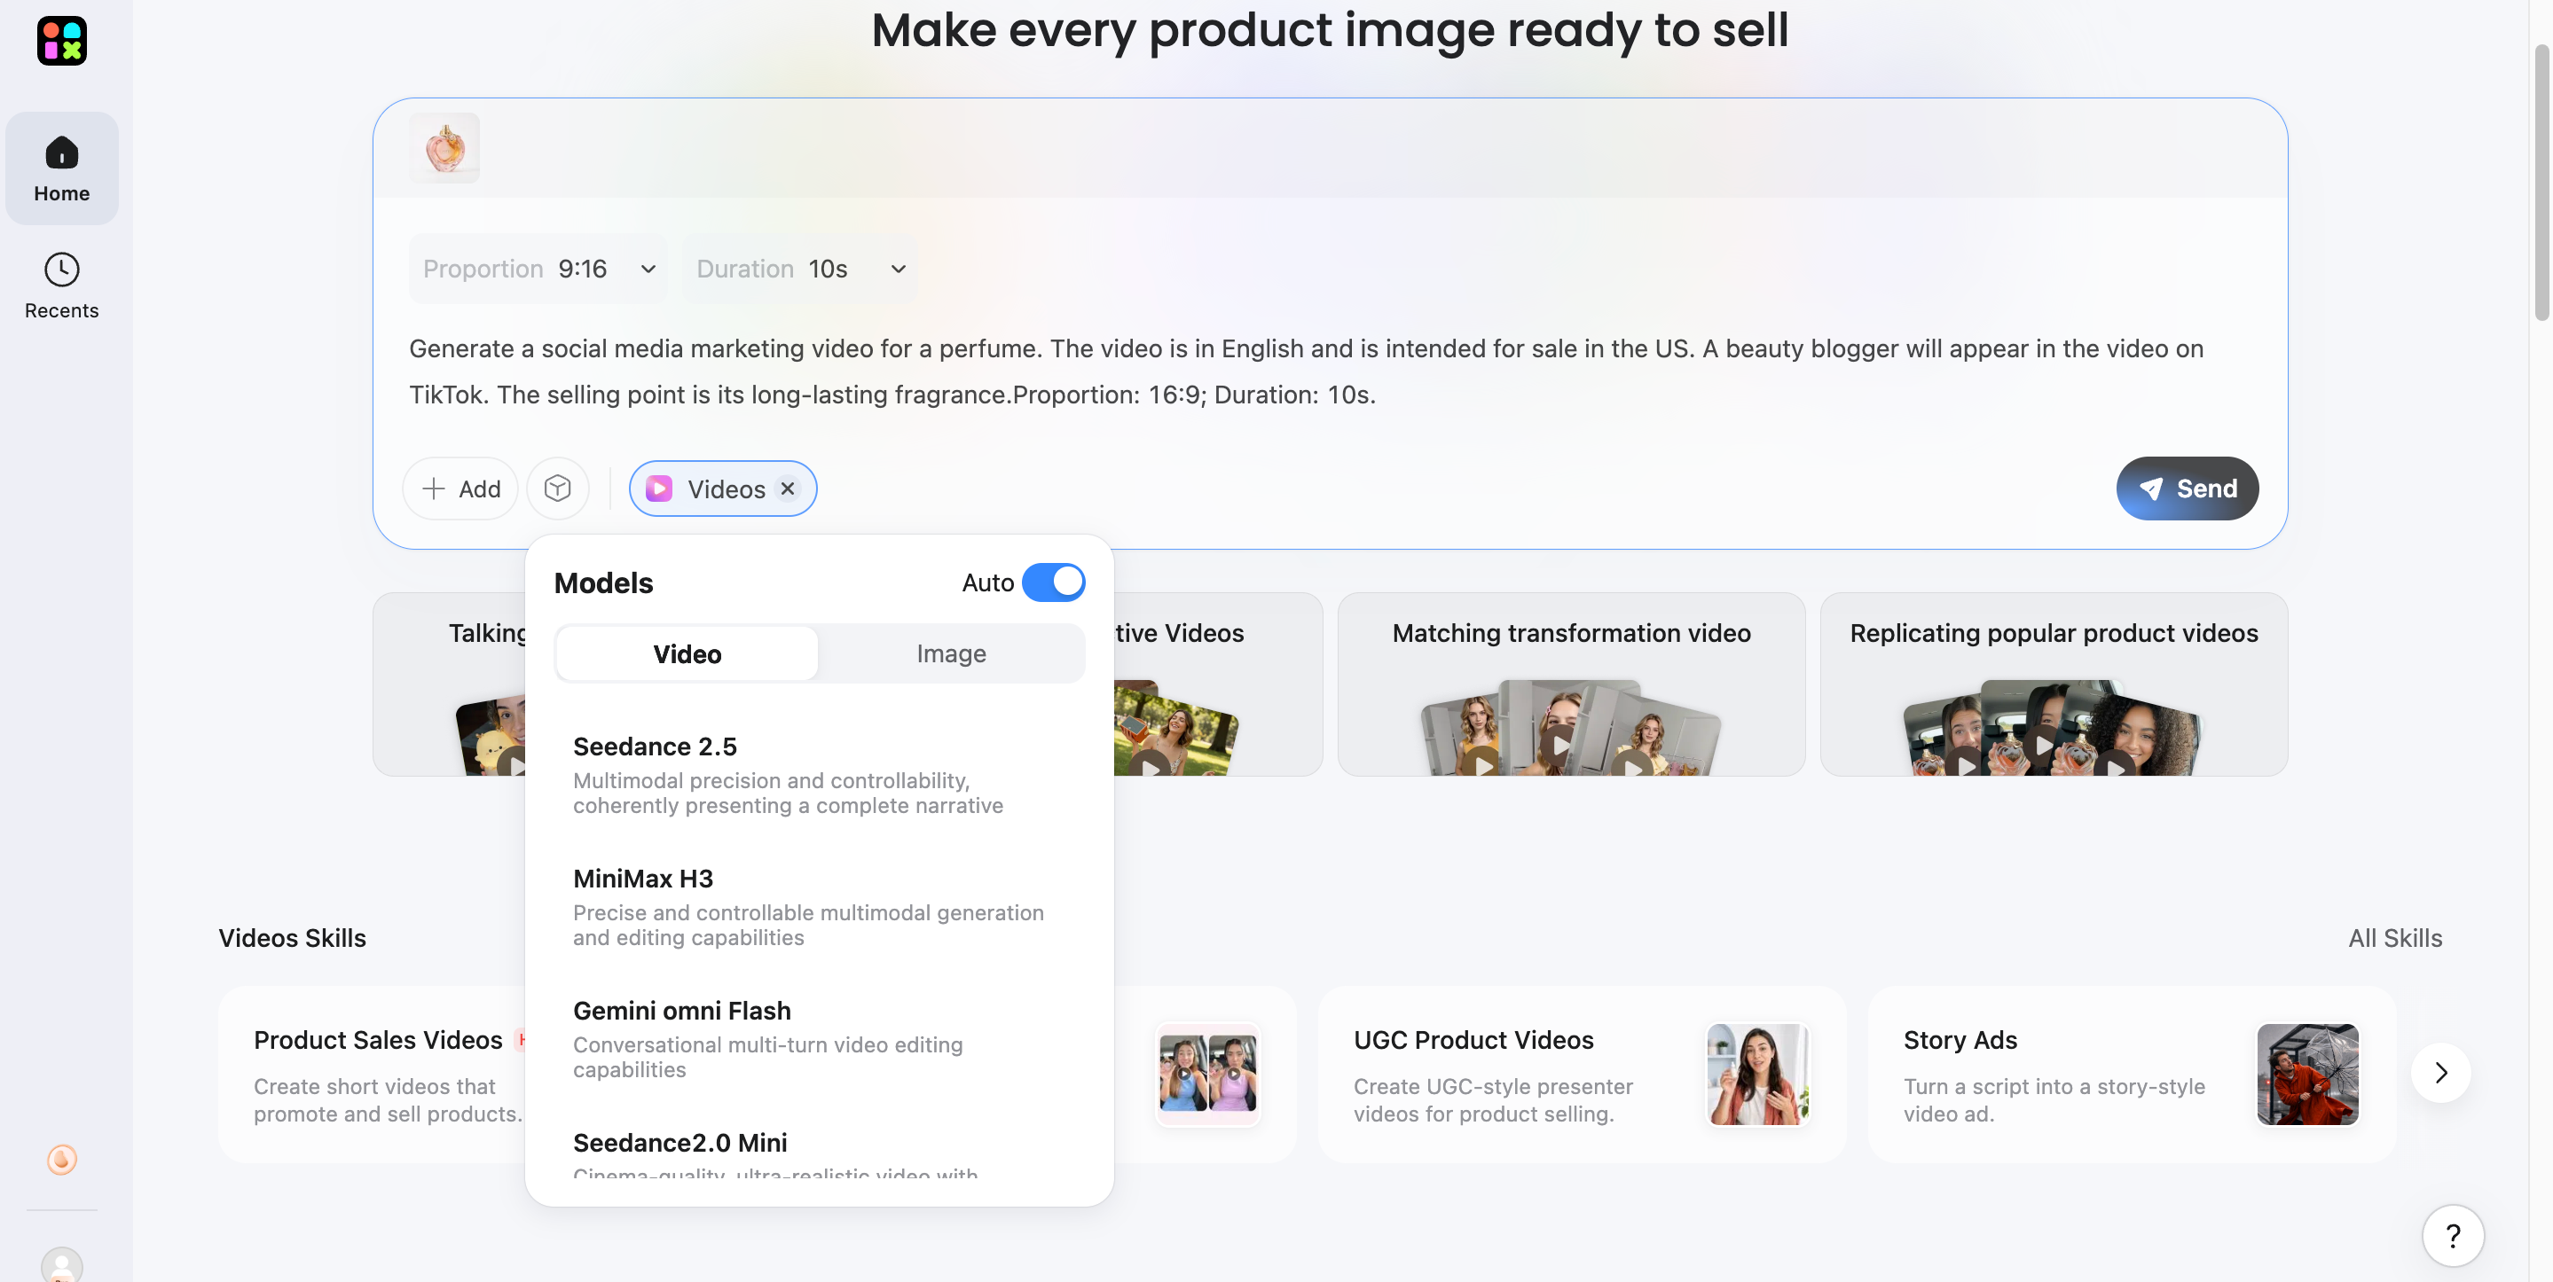
Task: Click the orange egg icon in sidebar
Action: (61, 1159)
